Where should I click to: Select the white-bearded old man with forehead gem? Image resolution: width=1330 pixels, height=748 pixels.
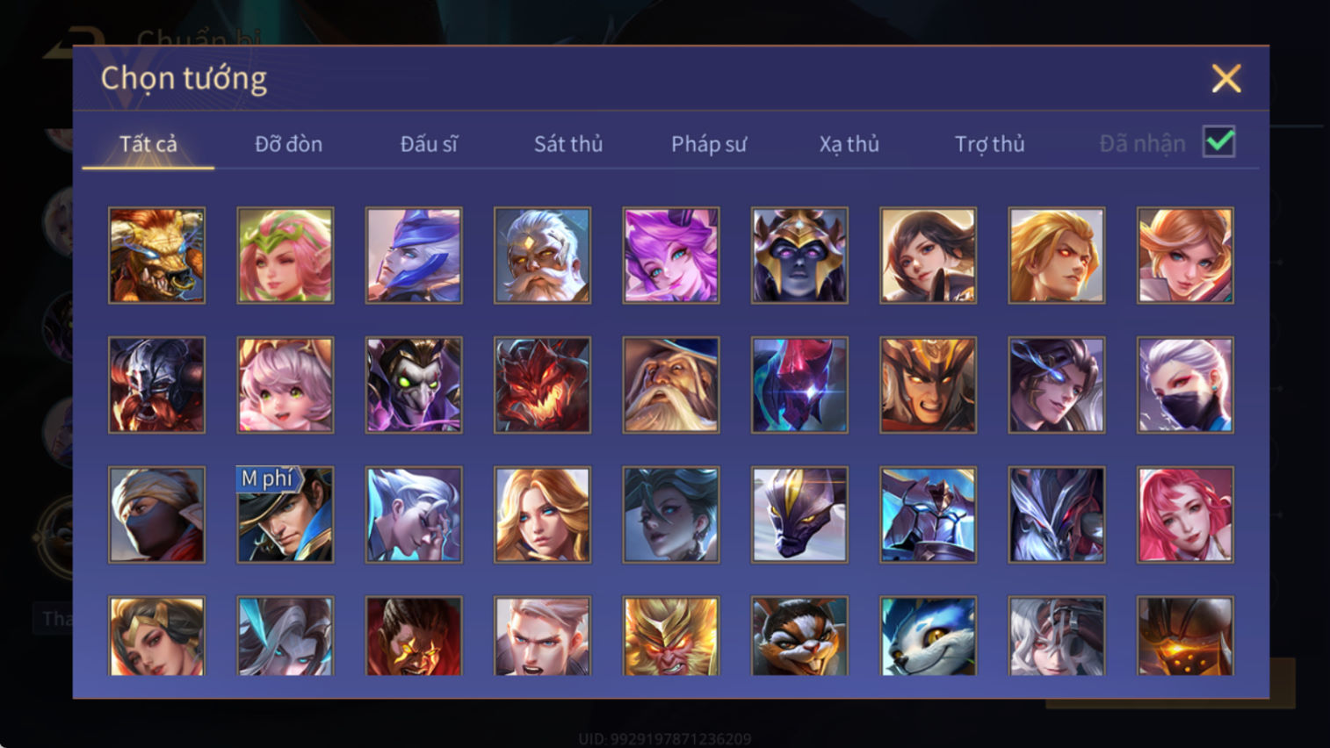click(542, 255)
